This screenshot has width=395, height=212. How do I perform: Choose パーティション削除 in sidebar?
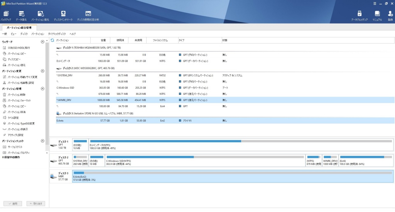(14, 95)
